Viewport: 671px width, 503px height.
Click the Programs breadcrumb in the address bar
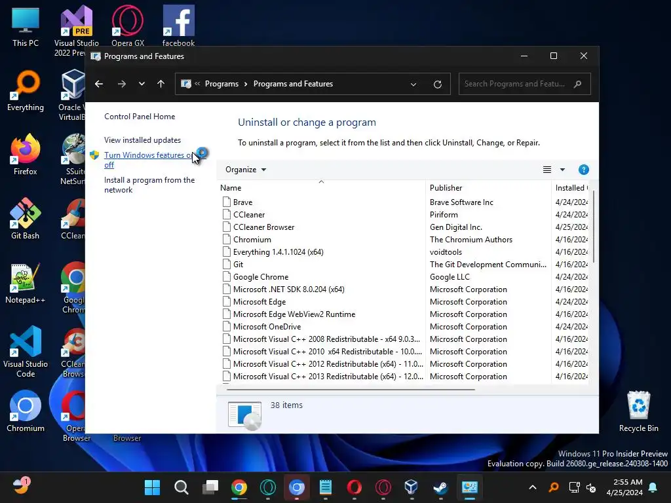coord(221,84)
